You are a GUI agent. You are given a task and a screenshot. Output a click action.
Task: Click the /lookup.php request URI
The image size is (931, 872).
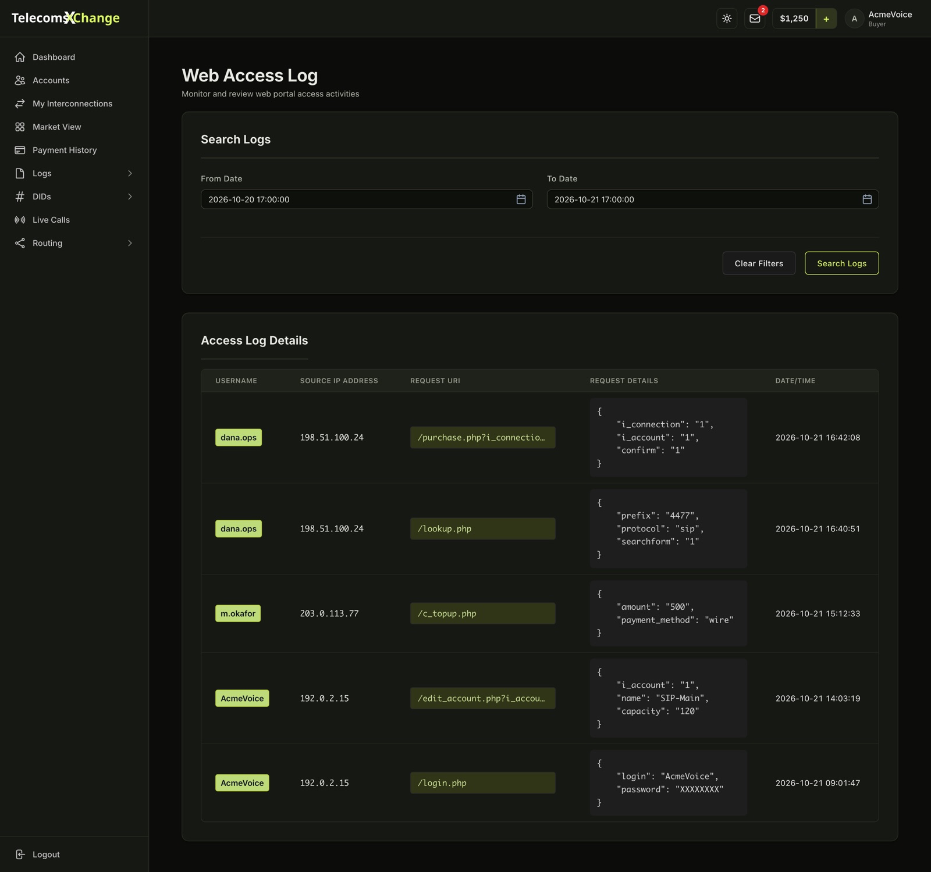482,529
